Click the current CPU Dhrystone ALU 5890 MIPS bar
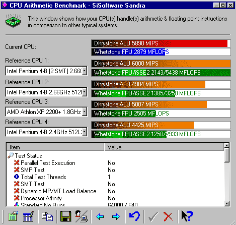 pyautogui.click(x=161, y=43)
